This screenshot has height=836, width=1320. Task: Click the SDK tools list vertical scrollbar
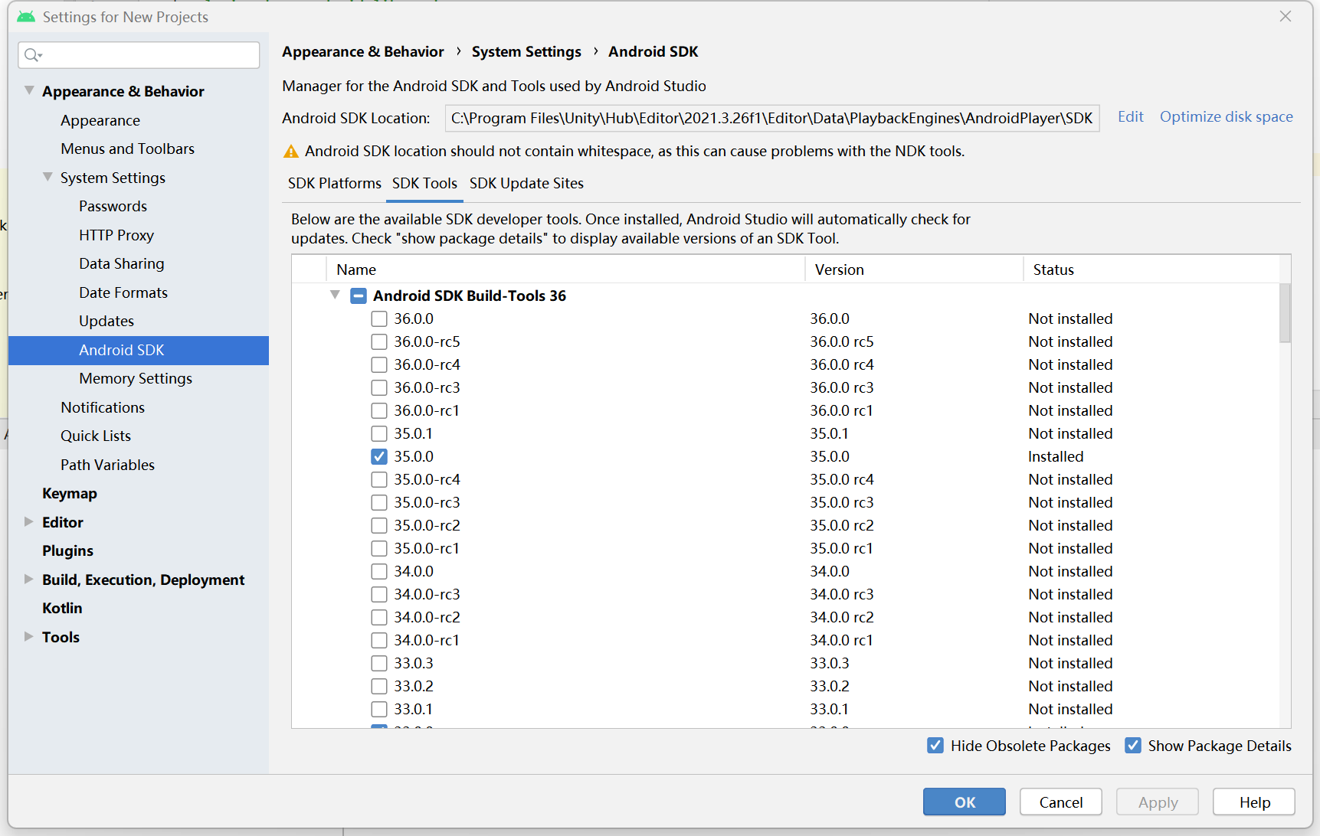[1285, 313]
